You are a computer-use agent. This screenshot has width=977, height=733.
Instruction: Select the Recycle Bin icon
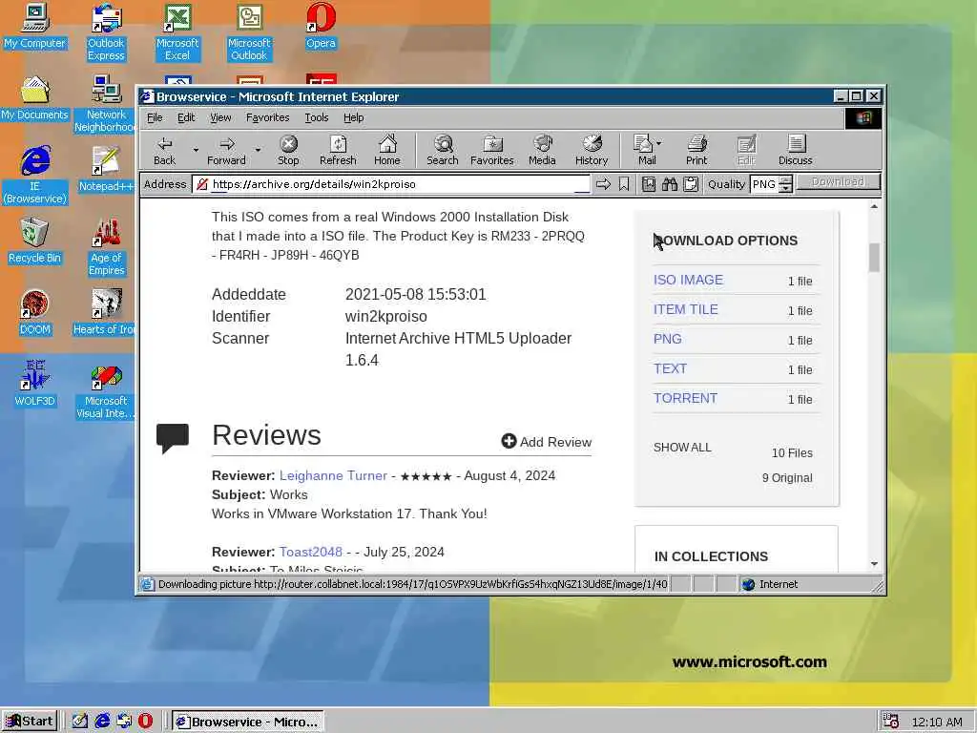pyautogui.click(x=35, y=241)
